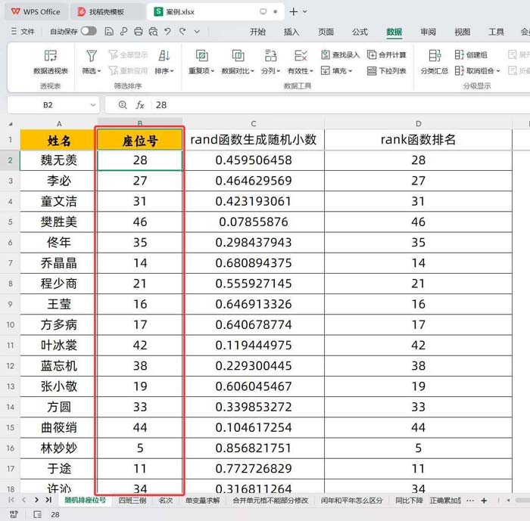Click the save icon in quick toolbar
Image resolution: width=530 pixels, height=521 pixels.
pyautogui.click(x=109, y=32)
